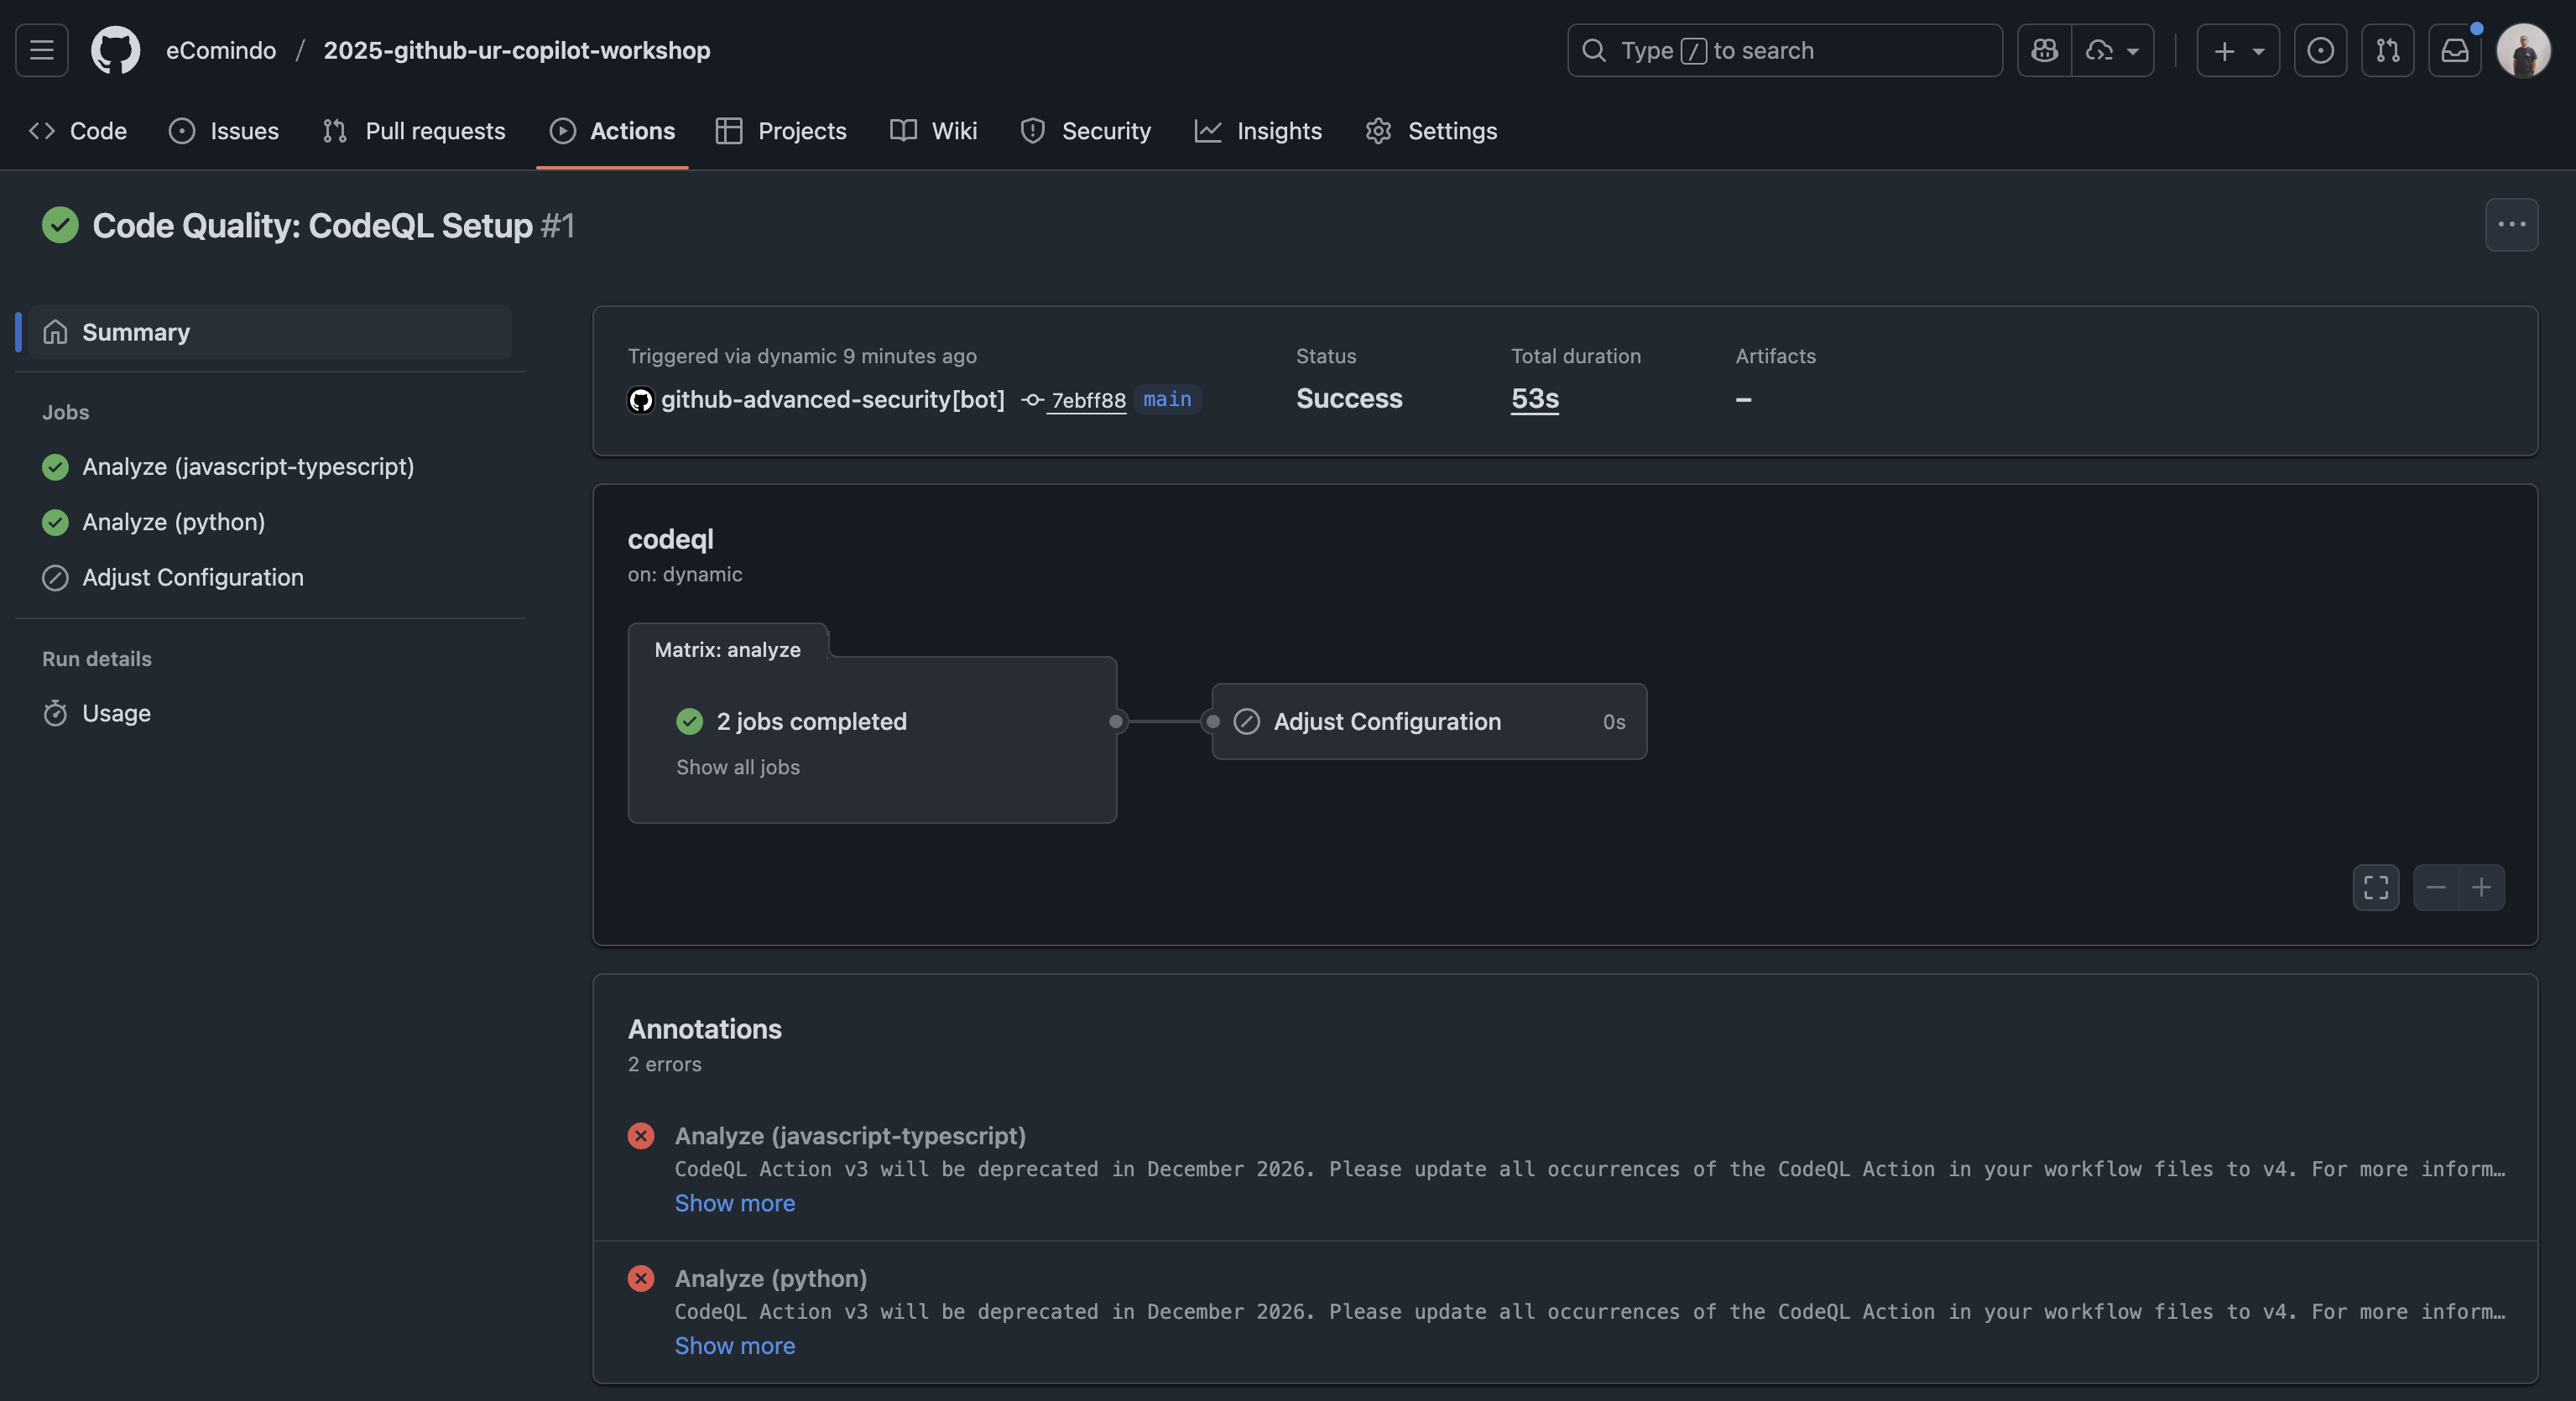Click the GitHub logo home icon
This screenshot has width=2576, height=1401.
[x=115, y=50]
